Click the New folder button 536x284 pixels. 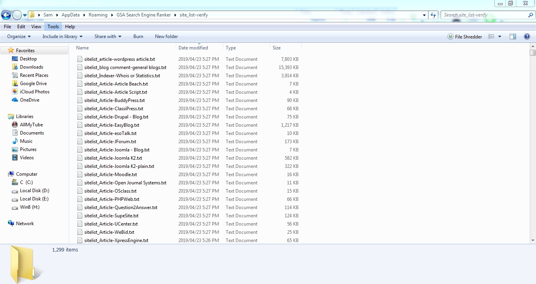166,36
